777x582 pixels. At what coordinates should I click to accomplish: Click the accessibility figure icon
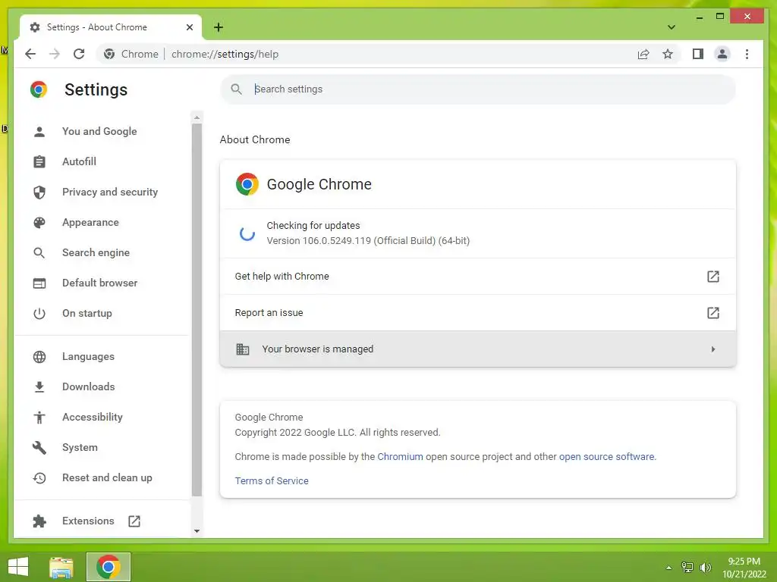[x=39, y=418]
